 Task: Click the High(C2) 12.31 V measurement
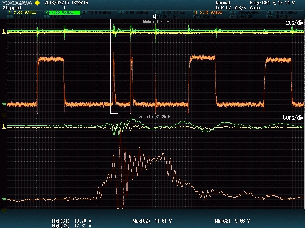[71, 226]
